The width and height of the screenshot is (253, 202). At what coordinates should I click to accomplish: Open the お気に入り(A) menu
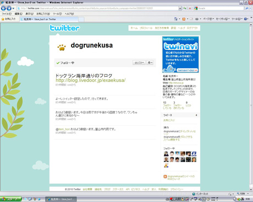point(43,14)
